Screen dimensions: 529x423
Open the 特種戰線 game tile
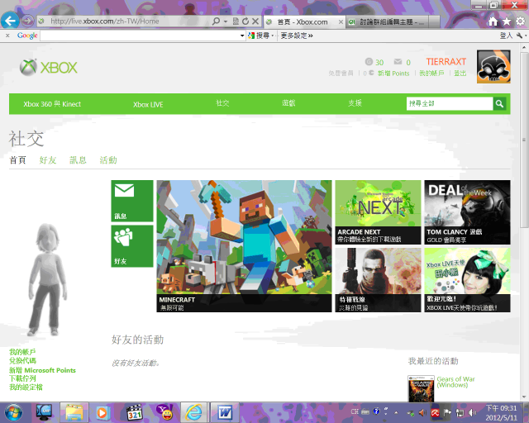pos(378,280)
